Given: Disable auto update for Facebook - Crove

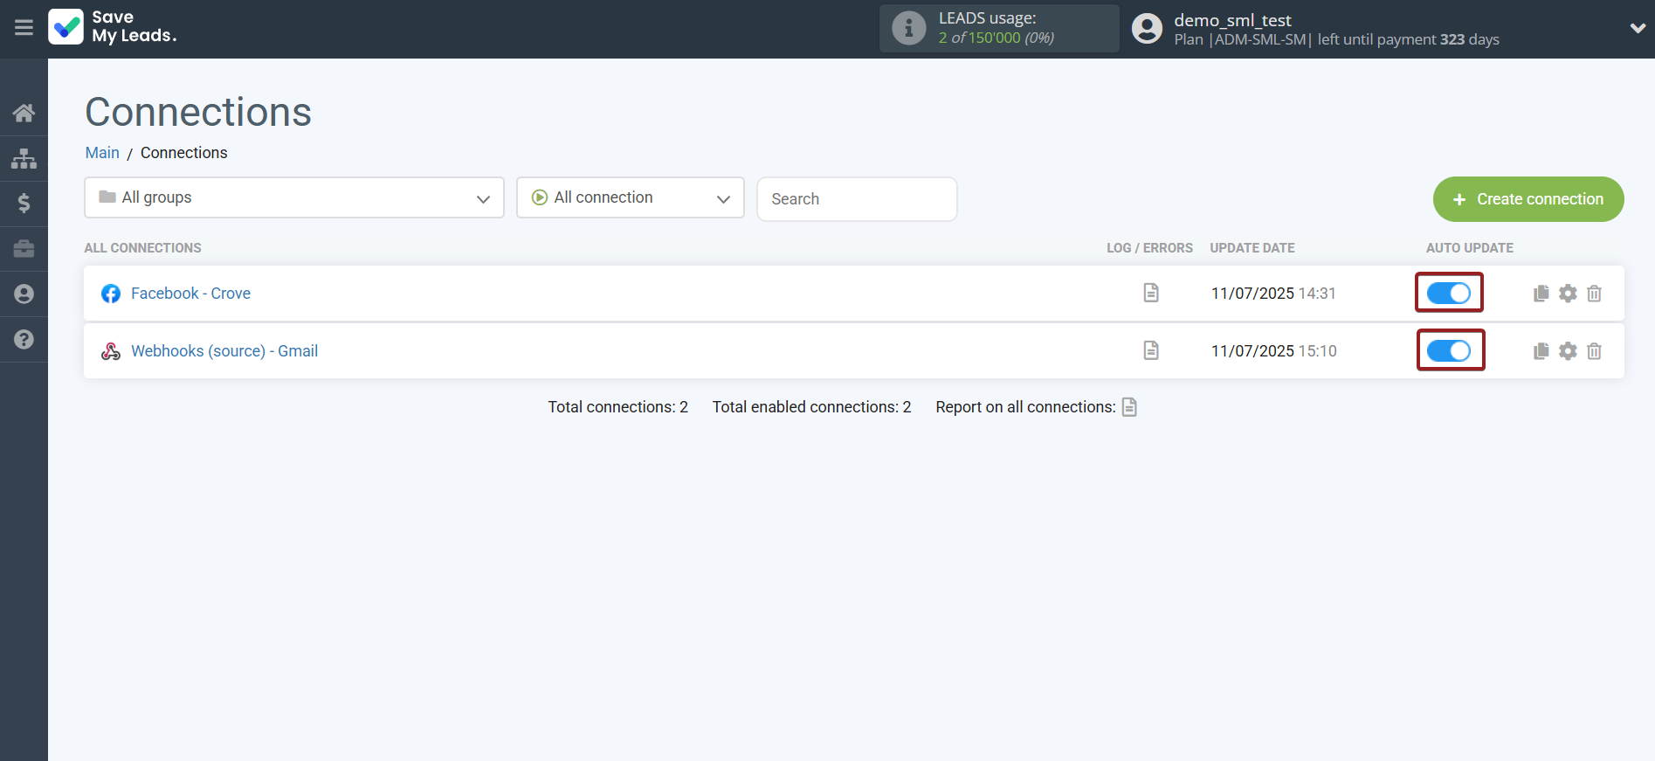Looking at the screenshot, I should (1449, 294).
